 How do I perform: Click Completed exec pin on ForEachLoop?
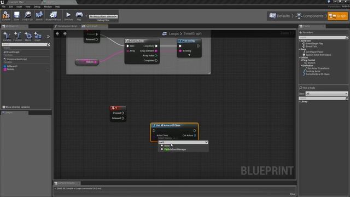[x=156, y=61]
